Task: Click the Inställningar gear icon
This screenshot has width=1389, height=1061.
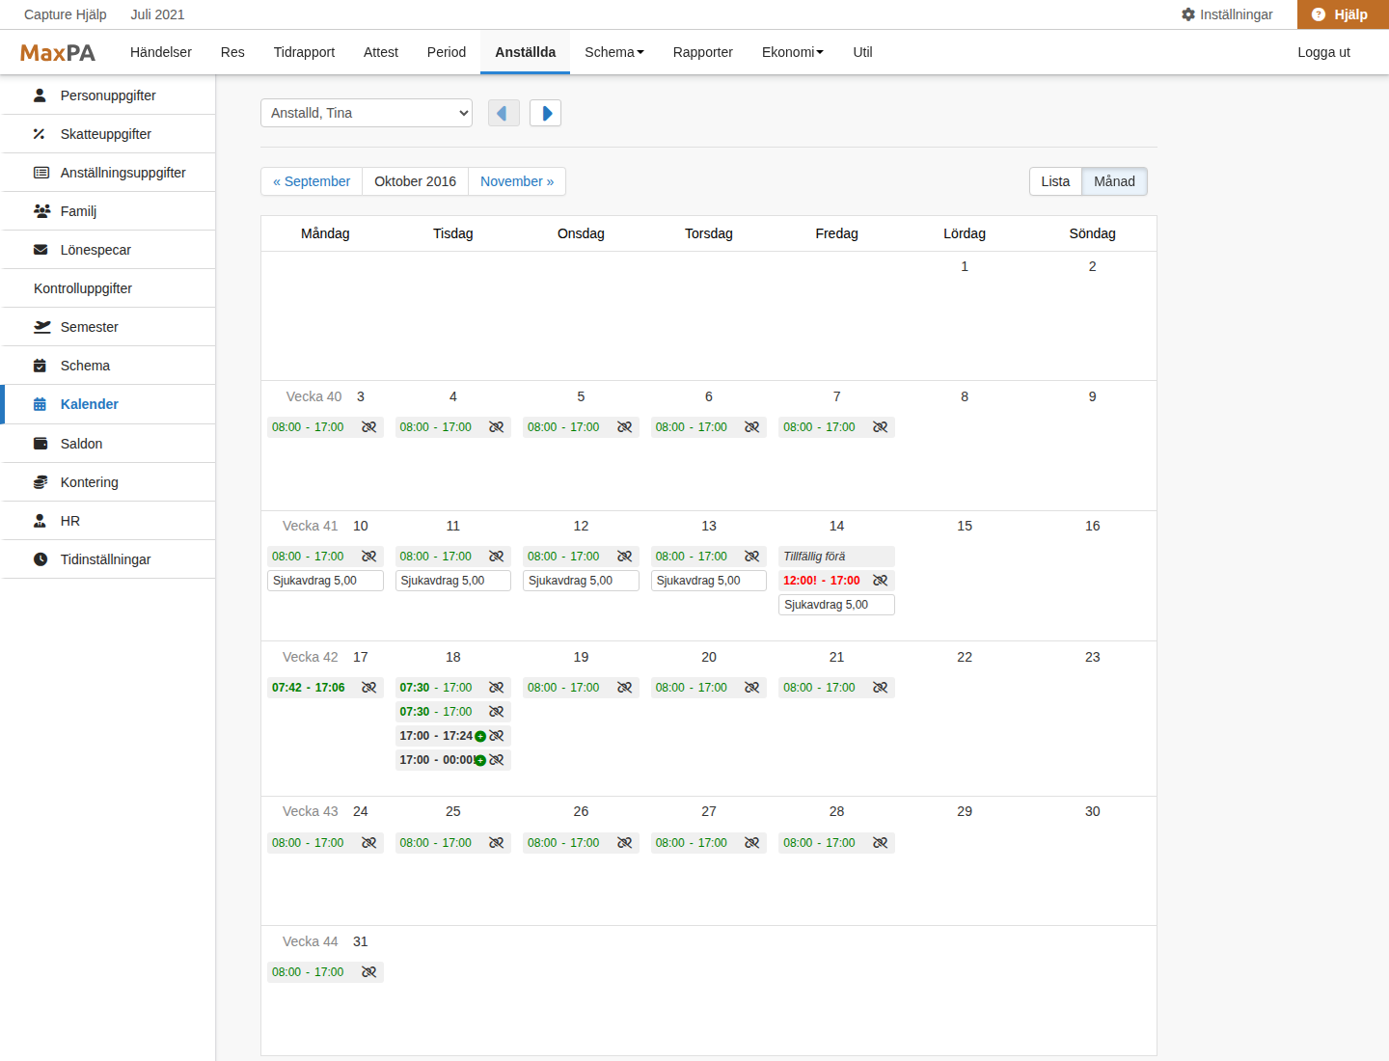Action: [1188, 14]
